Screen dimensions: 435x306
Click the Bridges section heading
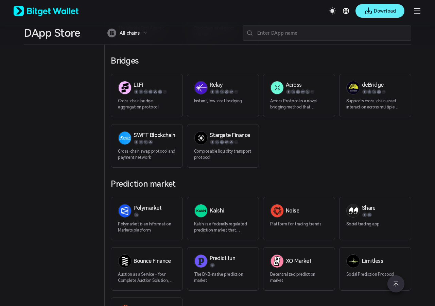(x=125, y=61)
